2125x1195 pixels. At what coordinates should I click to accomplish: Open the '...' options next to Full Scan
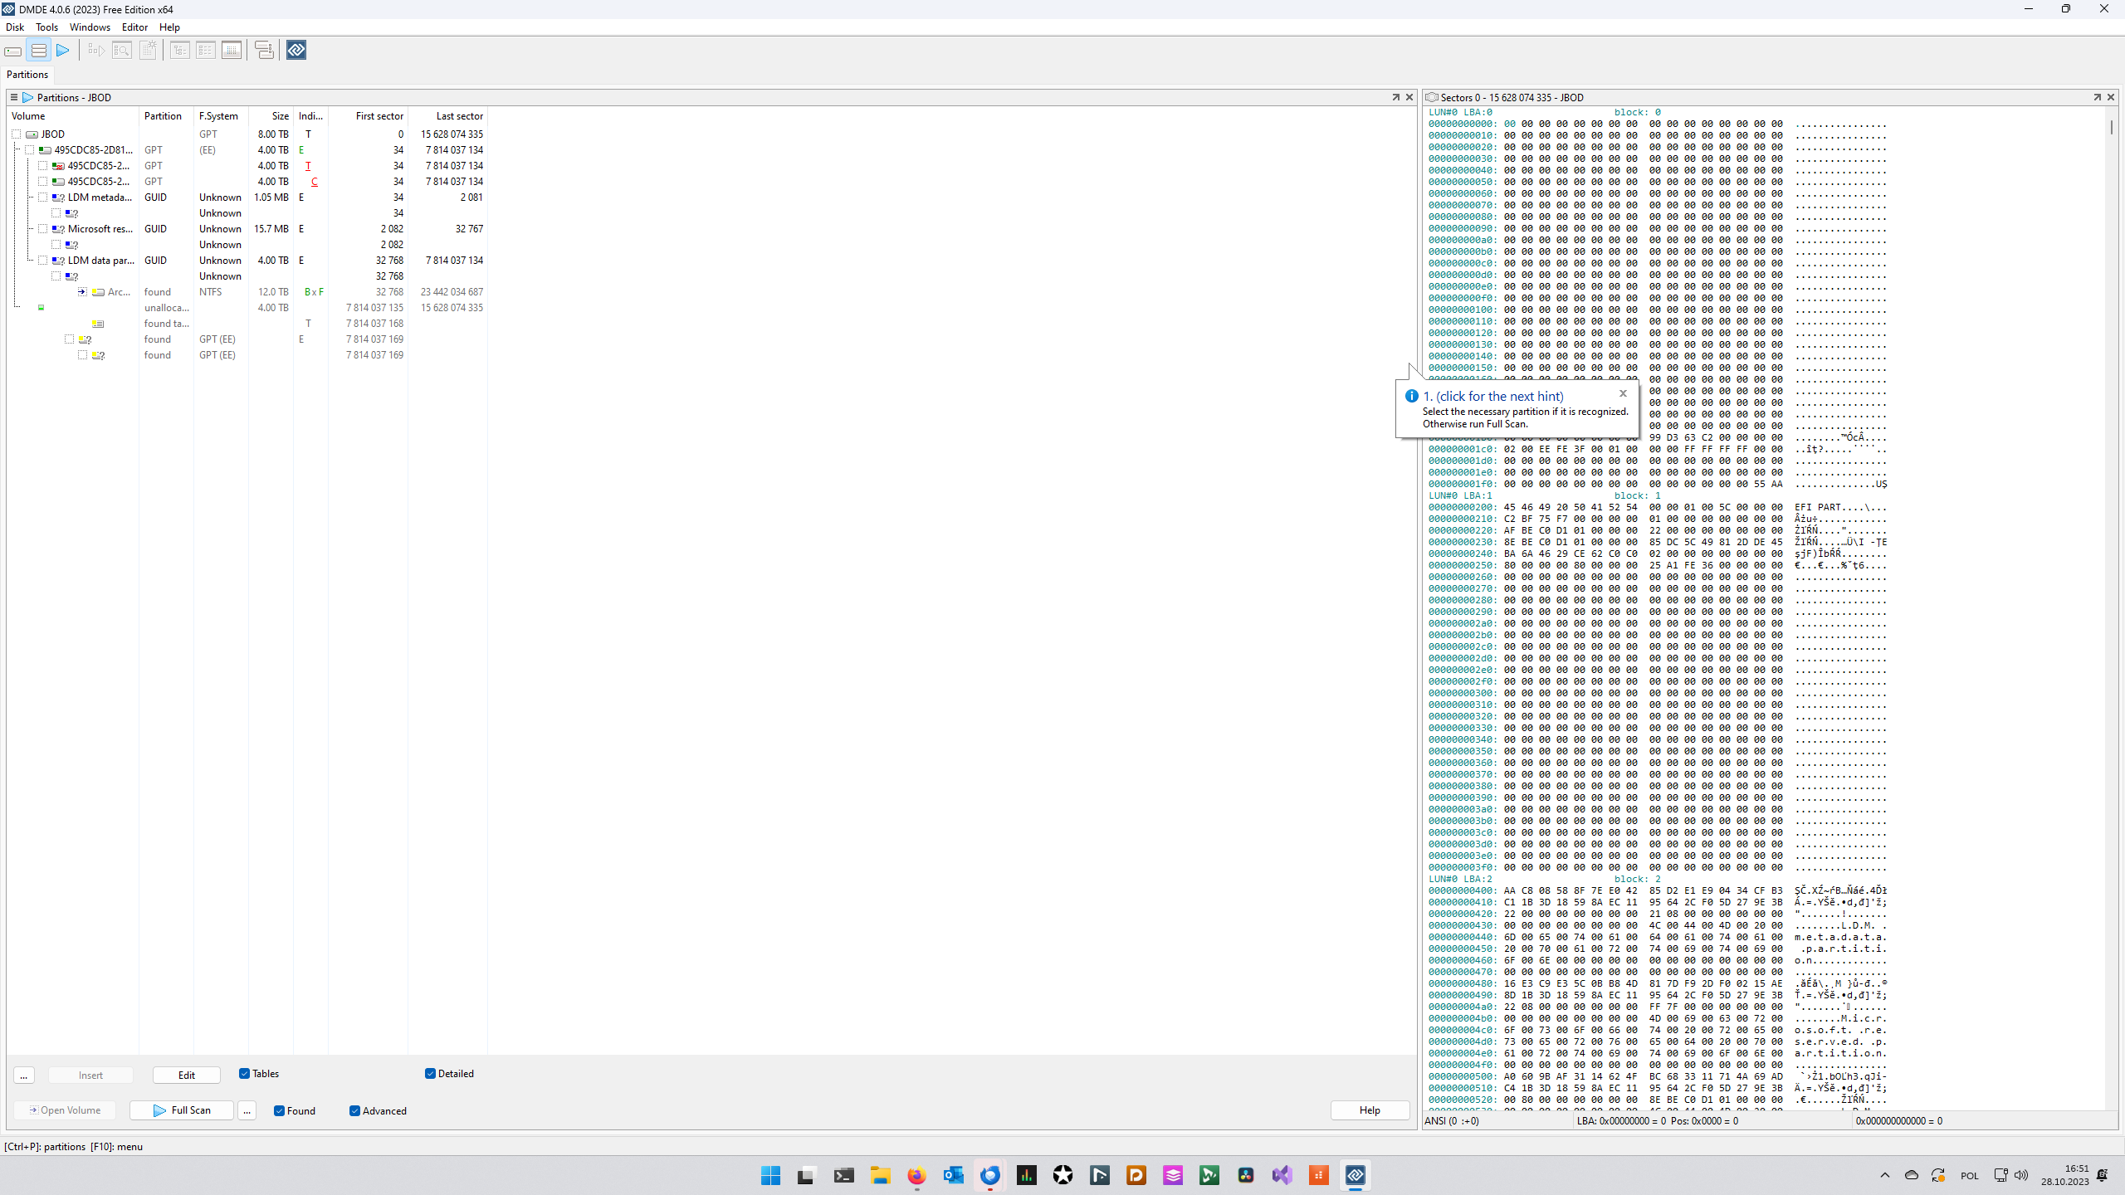247,1110
